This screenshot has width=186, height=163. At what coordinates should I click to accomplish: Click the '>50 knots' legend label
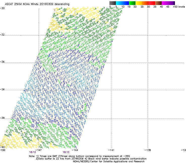pyautogui.click(x=179, y=7)
